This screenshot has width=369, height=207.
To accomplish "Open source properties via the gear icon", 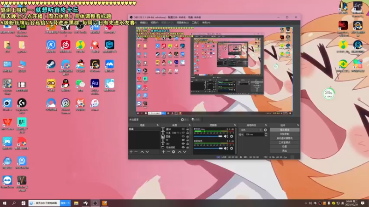I will (173, 152).
